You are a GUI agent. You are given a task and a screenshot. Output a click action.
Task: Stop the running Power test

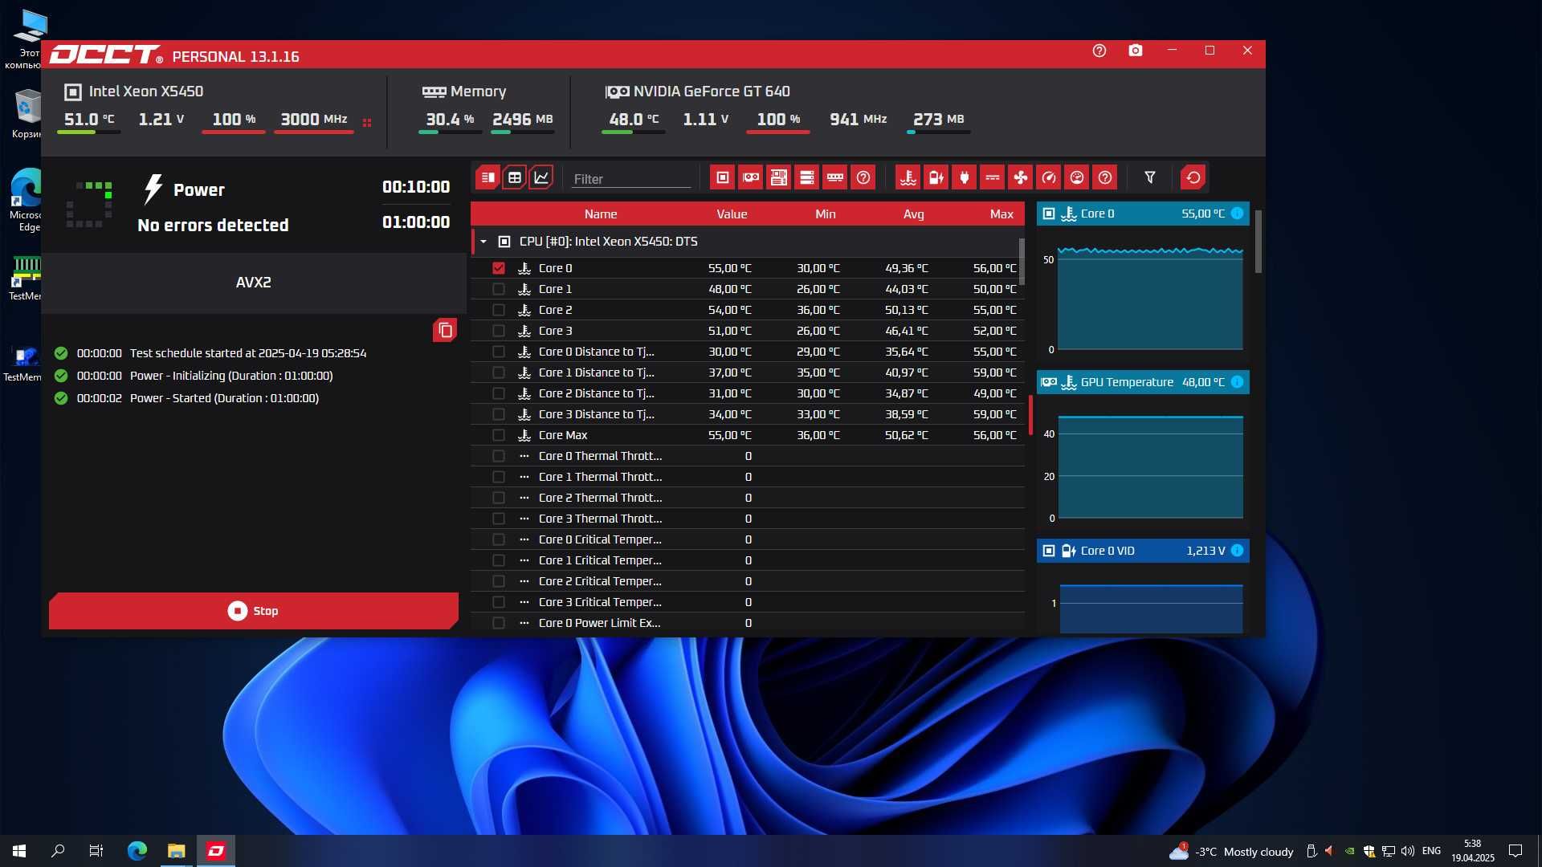(x=254, y=611)
